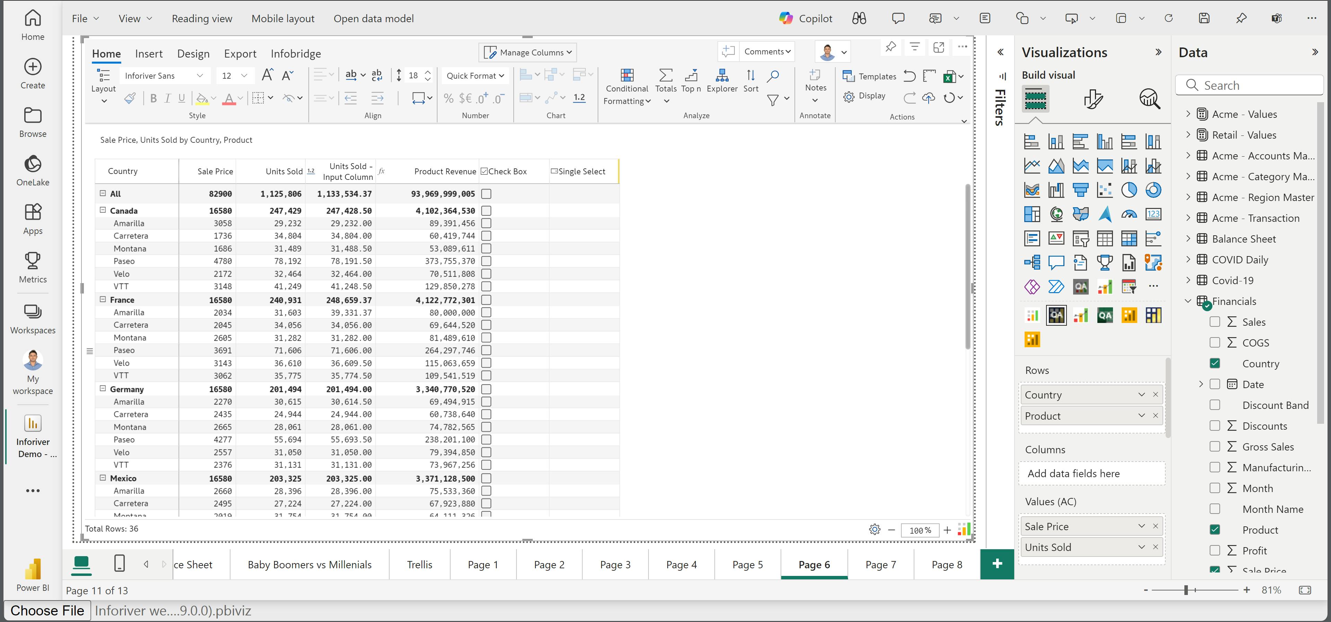The height and width of the screenshot is (622, 1331).
Task: Go to the Page 7 tab
Action: [880, 565]
